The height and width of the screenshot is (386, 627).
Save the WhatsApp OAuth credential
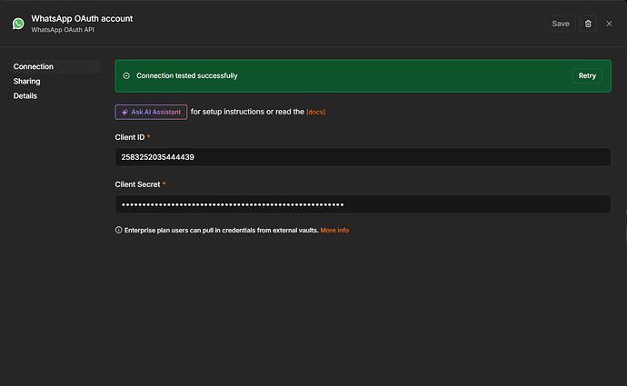561,24
